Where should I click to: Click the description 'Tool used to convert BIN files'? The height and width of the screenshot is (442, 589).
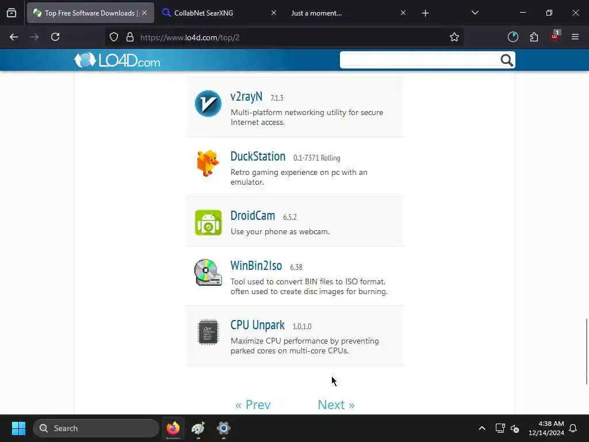tap(309, 287)
